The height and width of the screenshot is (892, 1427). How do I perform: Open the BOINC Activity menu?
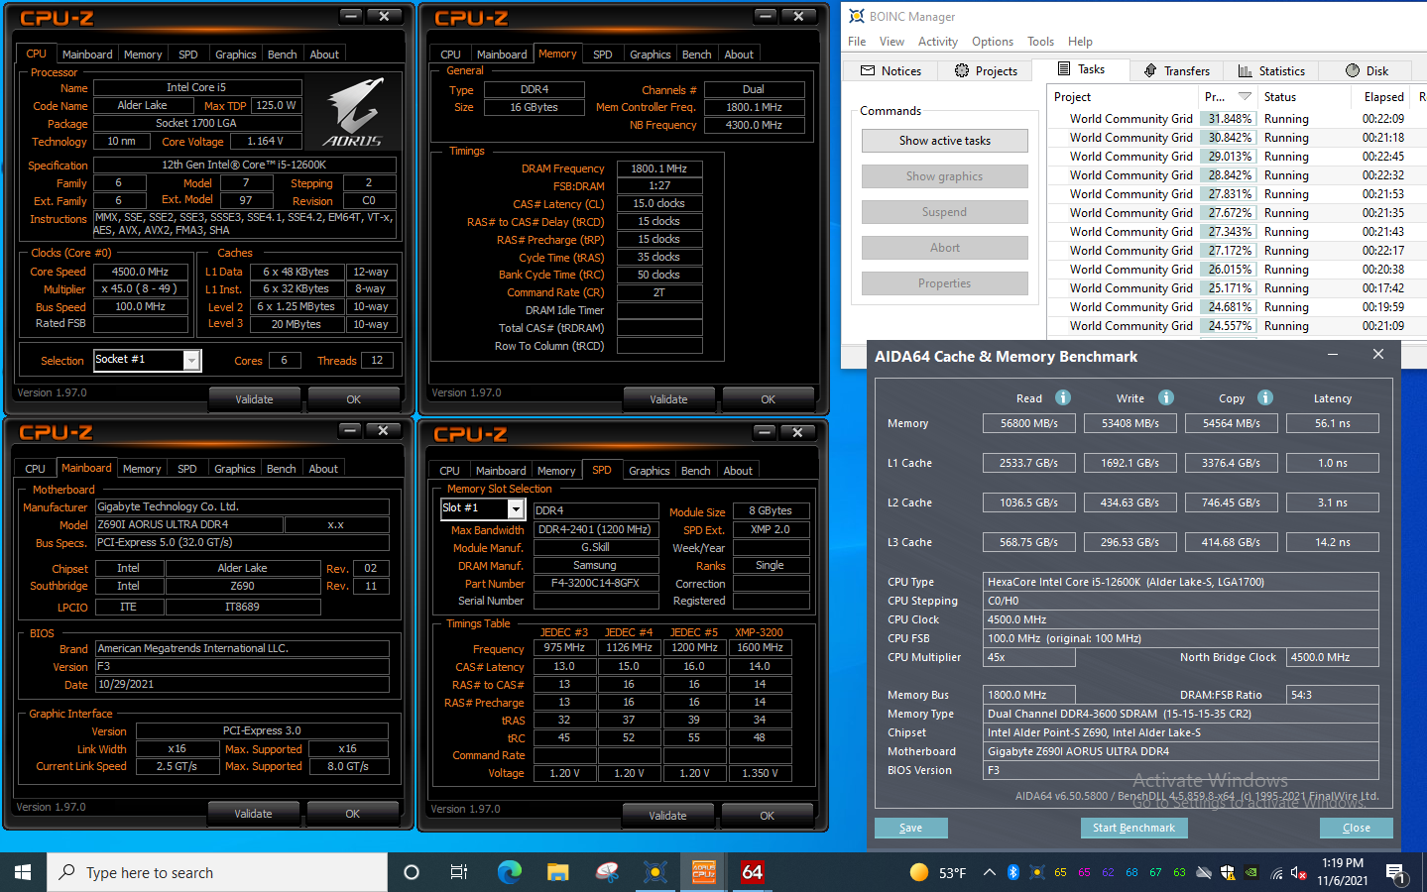pyautogui.click(x=938, y=42)
